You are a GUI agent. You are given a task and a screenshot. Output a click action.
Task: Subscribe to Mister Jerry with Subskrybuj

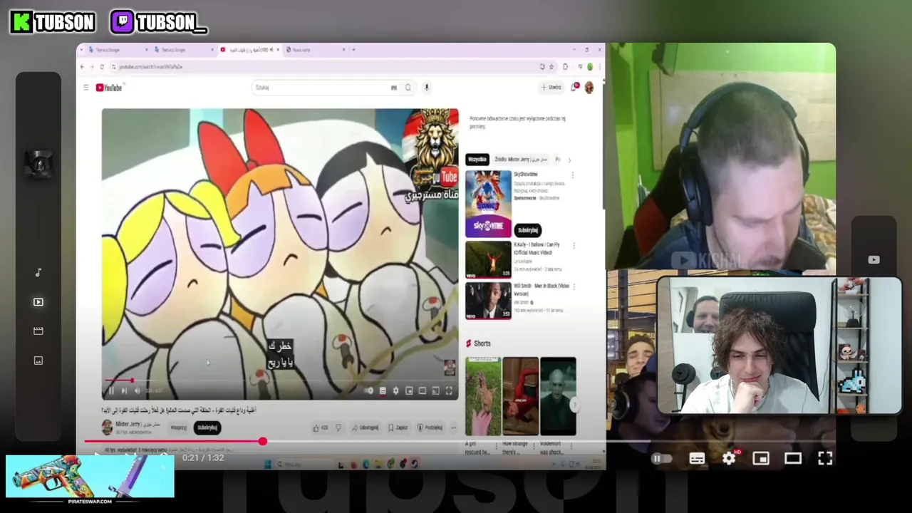pyautogui.click(x=207, y=427)
